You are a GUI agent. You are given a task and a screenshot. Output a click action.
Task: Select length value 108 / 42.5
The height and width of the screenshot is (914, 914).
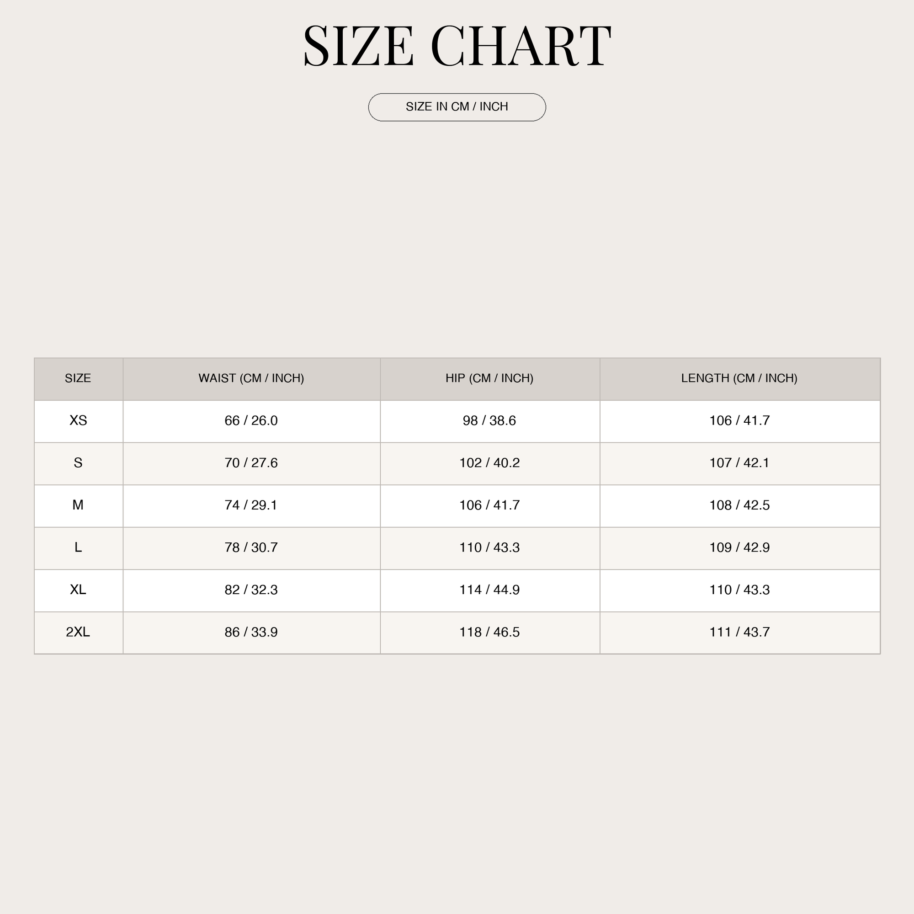(x=739, y=505)
